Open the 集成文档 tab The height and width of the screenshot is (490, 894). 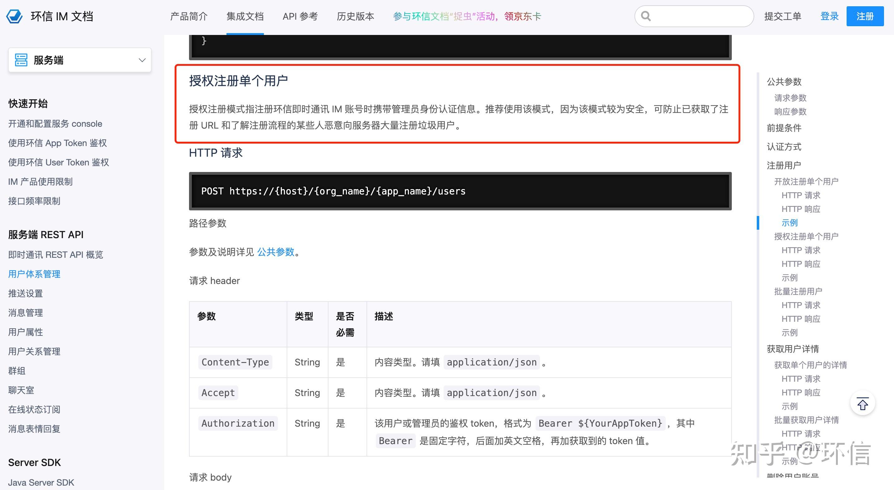(245, 16)
